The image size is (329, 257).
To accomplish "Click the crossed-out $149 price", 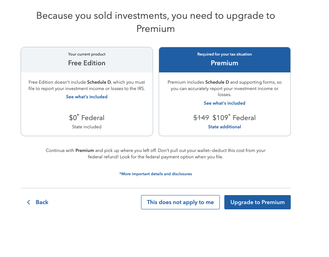I will [x=201, y=118].
